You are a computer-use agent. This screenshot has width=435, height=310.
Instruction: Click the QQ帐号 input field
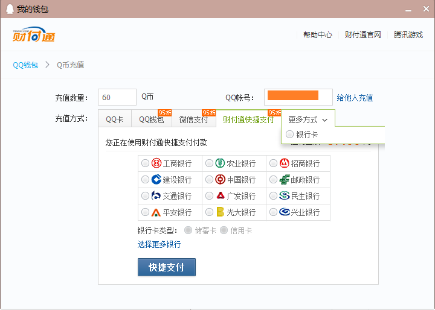[x=298, y=97]
